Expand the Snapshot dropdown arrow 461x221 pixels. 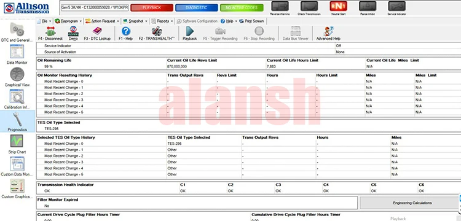[x=146, y=21]
